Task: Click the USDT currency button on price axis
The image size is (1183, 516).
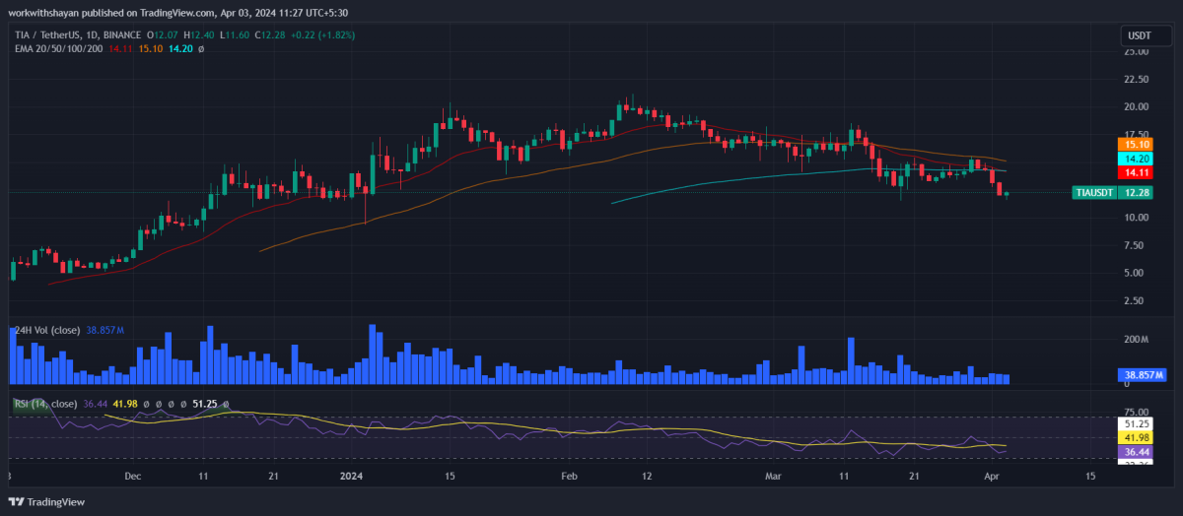Action: (1137, 36)
